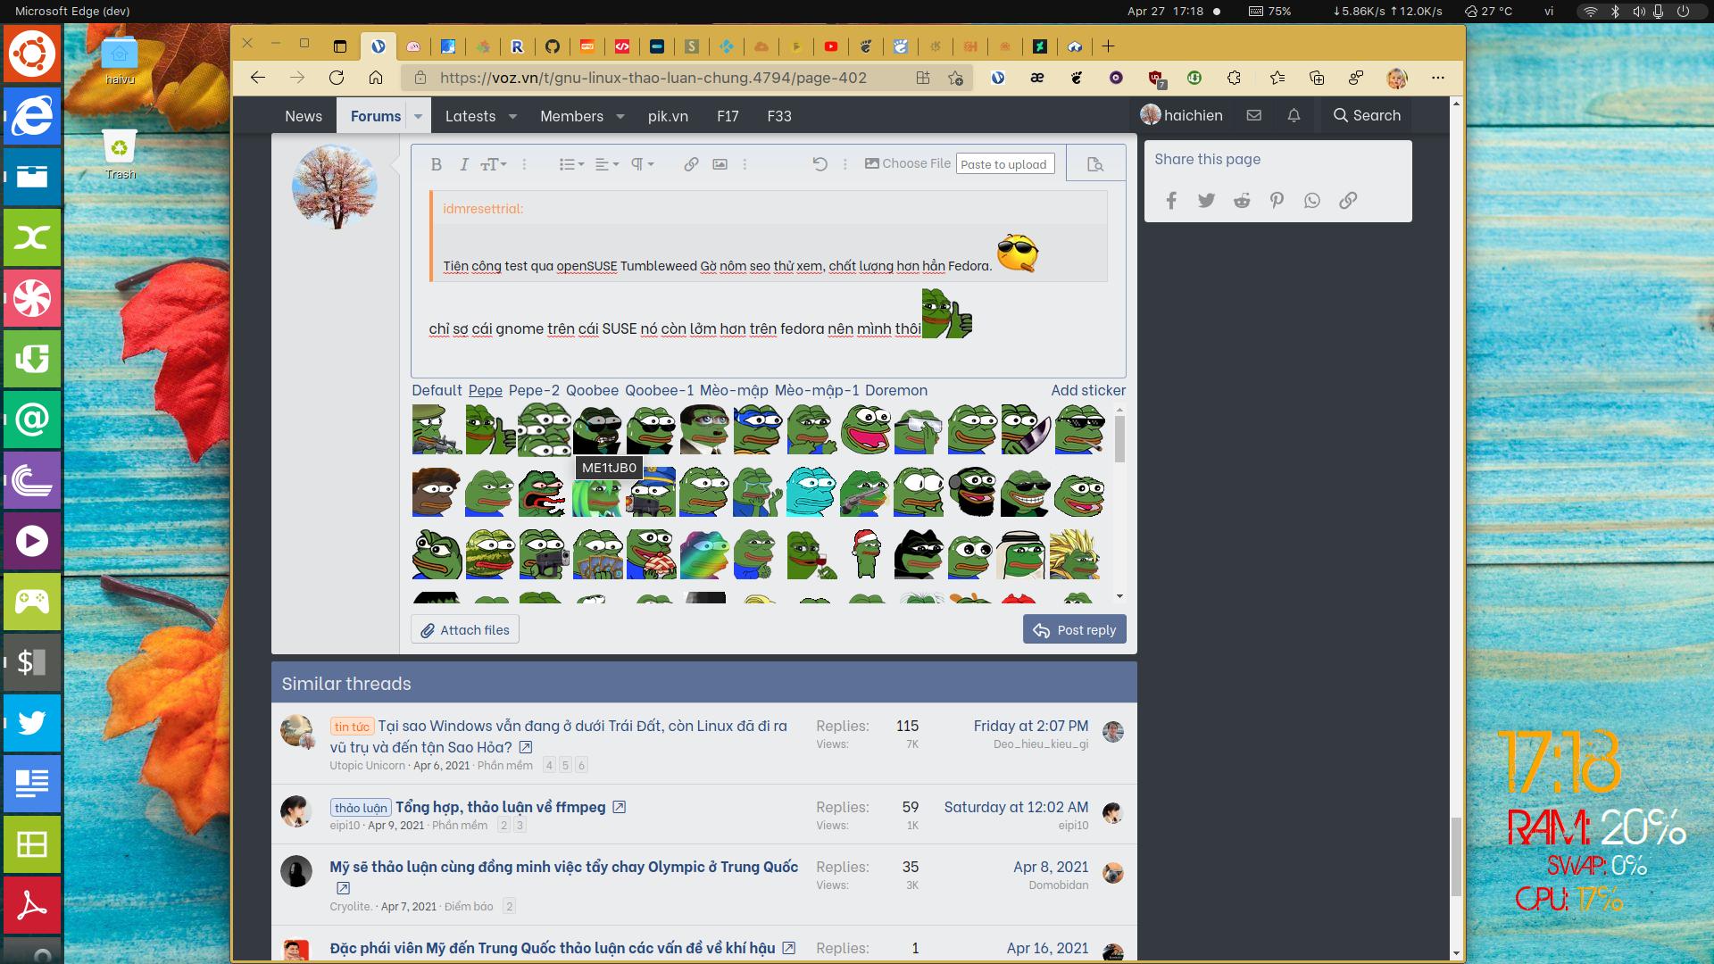
Task: Switch to the YouTube browser tab
Action: [x=831, y=46]
